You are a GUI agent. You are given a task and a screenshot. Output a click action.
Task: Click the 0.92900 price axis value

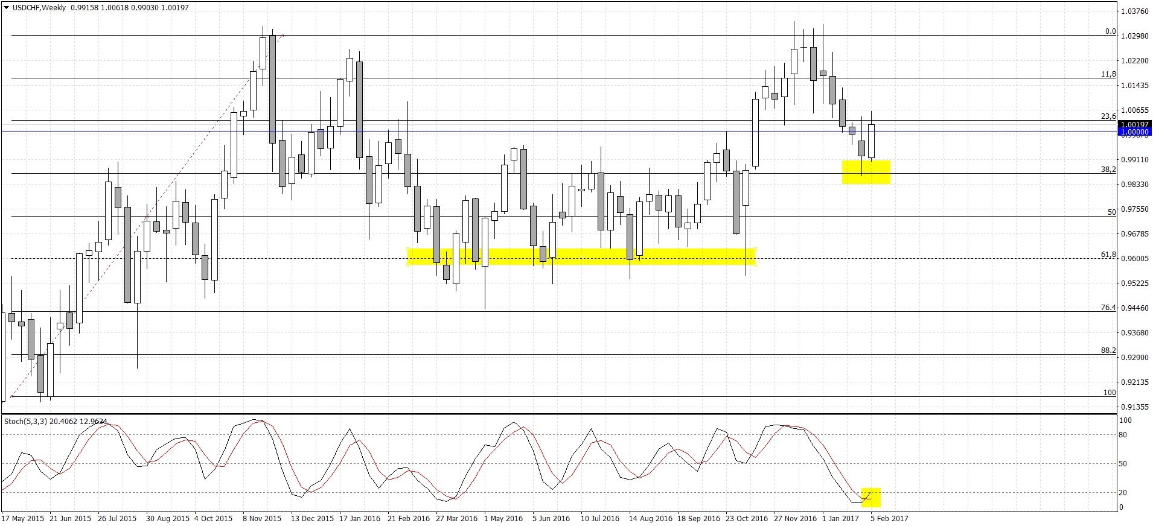click(1135, 357)
